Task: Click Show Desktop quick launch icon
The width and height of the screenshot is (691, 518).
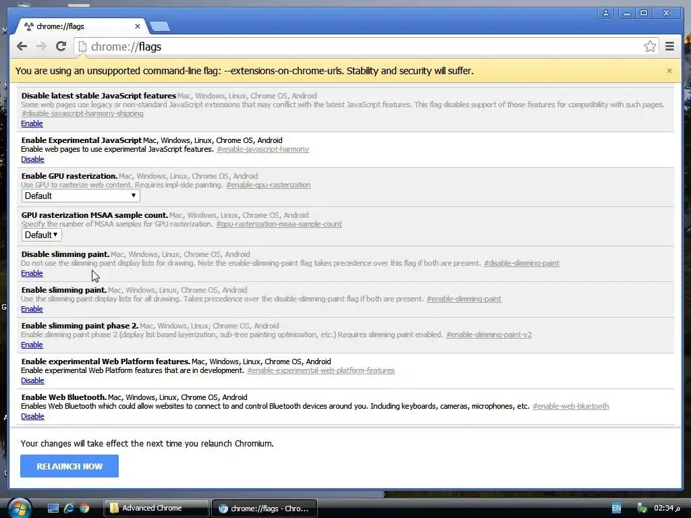Action: 53,509
